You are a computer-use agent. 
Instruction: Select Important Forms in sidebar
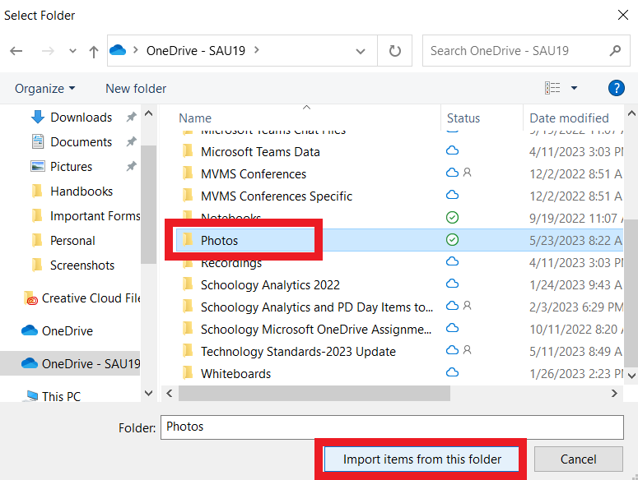(95, 216)
